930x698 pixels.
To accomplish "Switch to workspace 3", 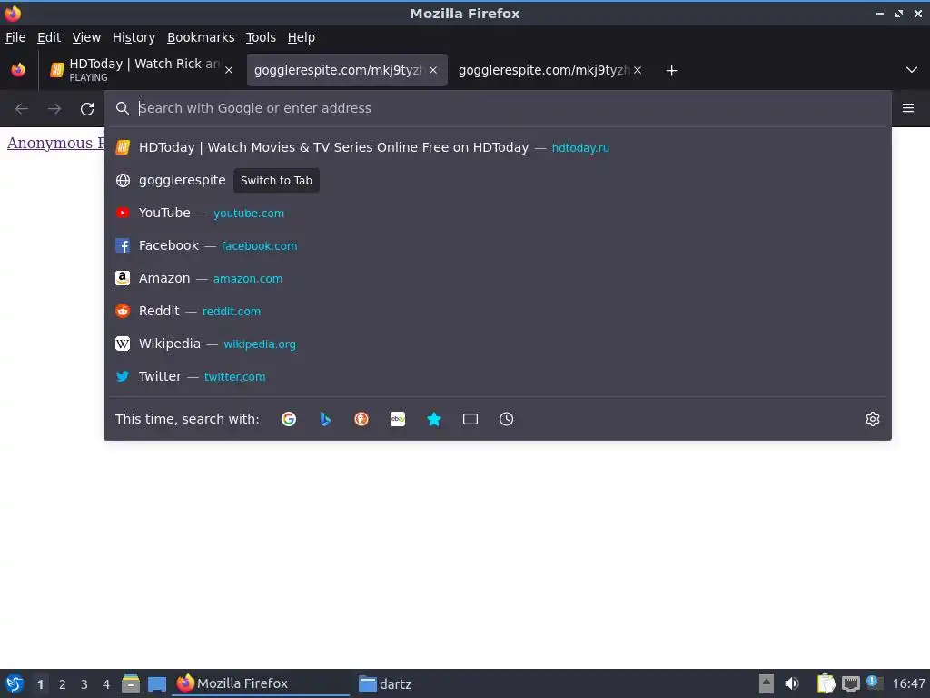I will [84, 684].
